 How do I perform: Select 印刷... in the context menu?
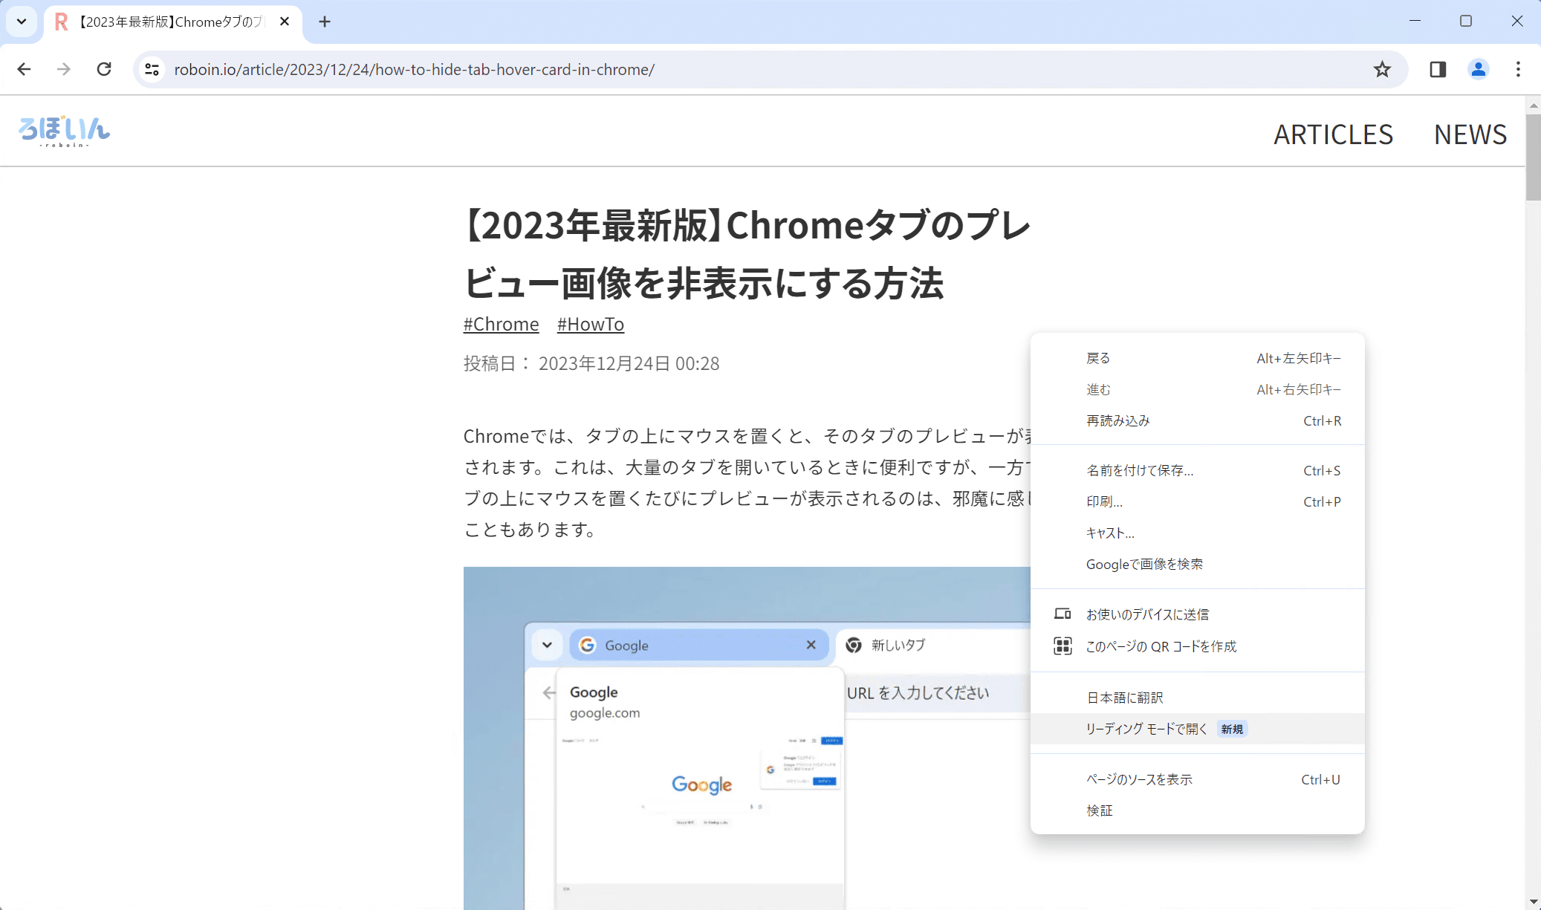coord(1197,501)
